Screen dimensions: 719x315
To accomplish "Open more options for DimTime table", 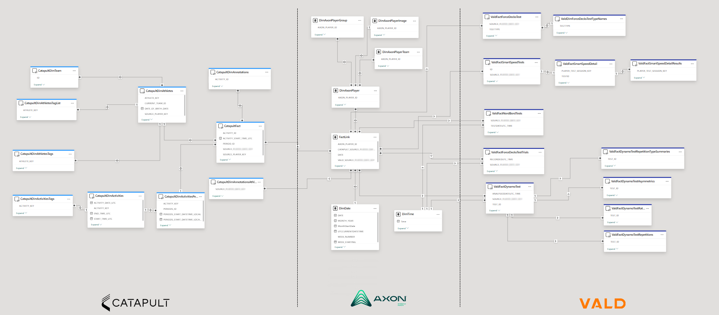I will point(438,214).
